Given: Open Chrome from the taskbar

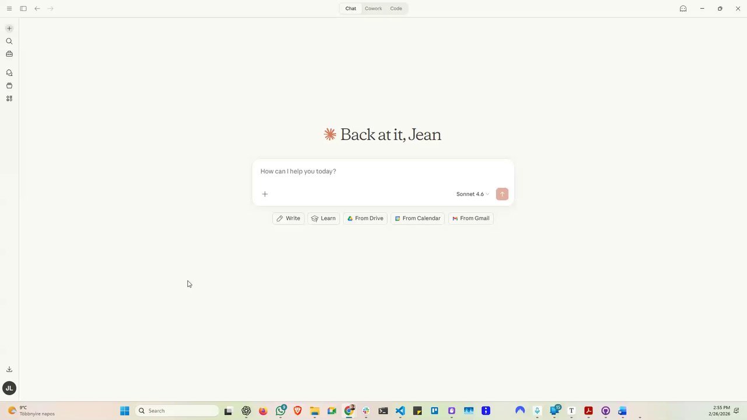Looking at the screenshot, I should [349, 411].
